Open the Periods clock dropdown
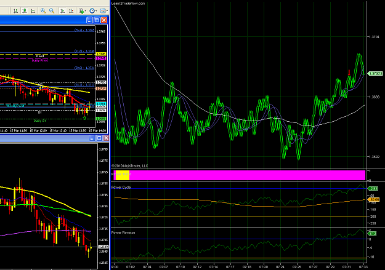The image size is (385, 270). [x=93, y=11]
